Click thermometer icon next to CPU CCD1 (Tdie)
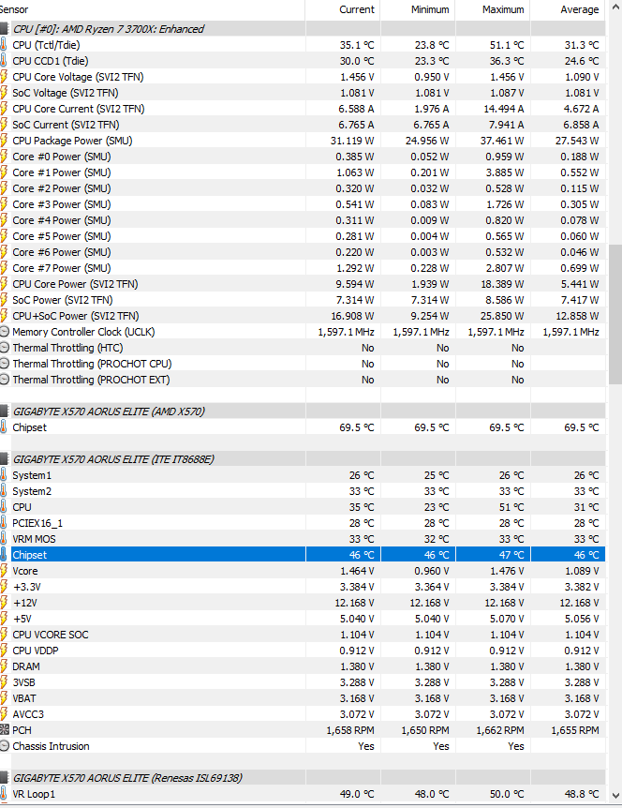622x808 pixels. 4,61
